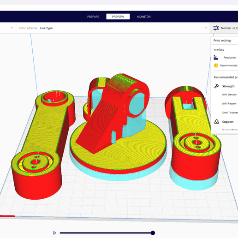
Task: Click the Strength wrench icon
Action: click(x=216, y=86)
